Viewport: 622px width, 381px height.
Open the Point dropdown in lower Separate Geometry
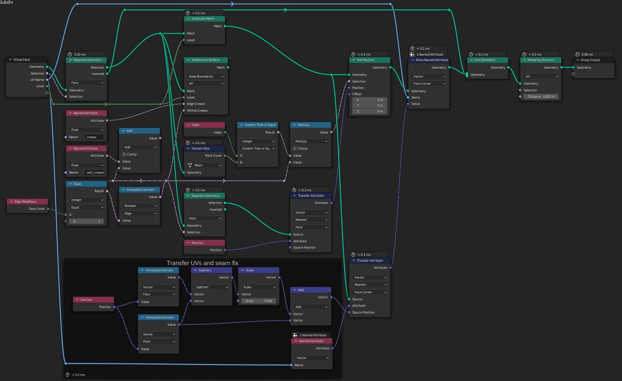pyautogui.click(x=205, y=218)
